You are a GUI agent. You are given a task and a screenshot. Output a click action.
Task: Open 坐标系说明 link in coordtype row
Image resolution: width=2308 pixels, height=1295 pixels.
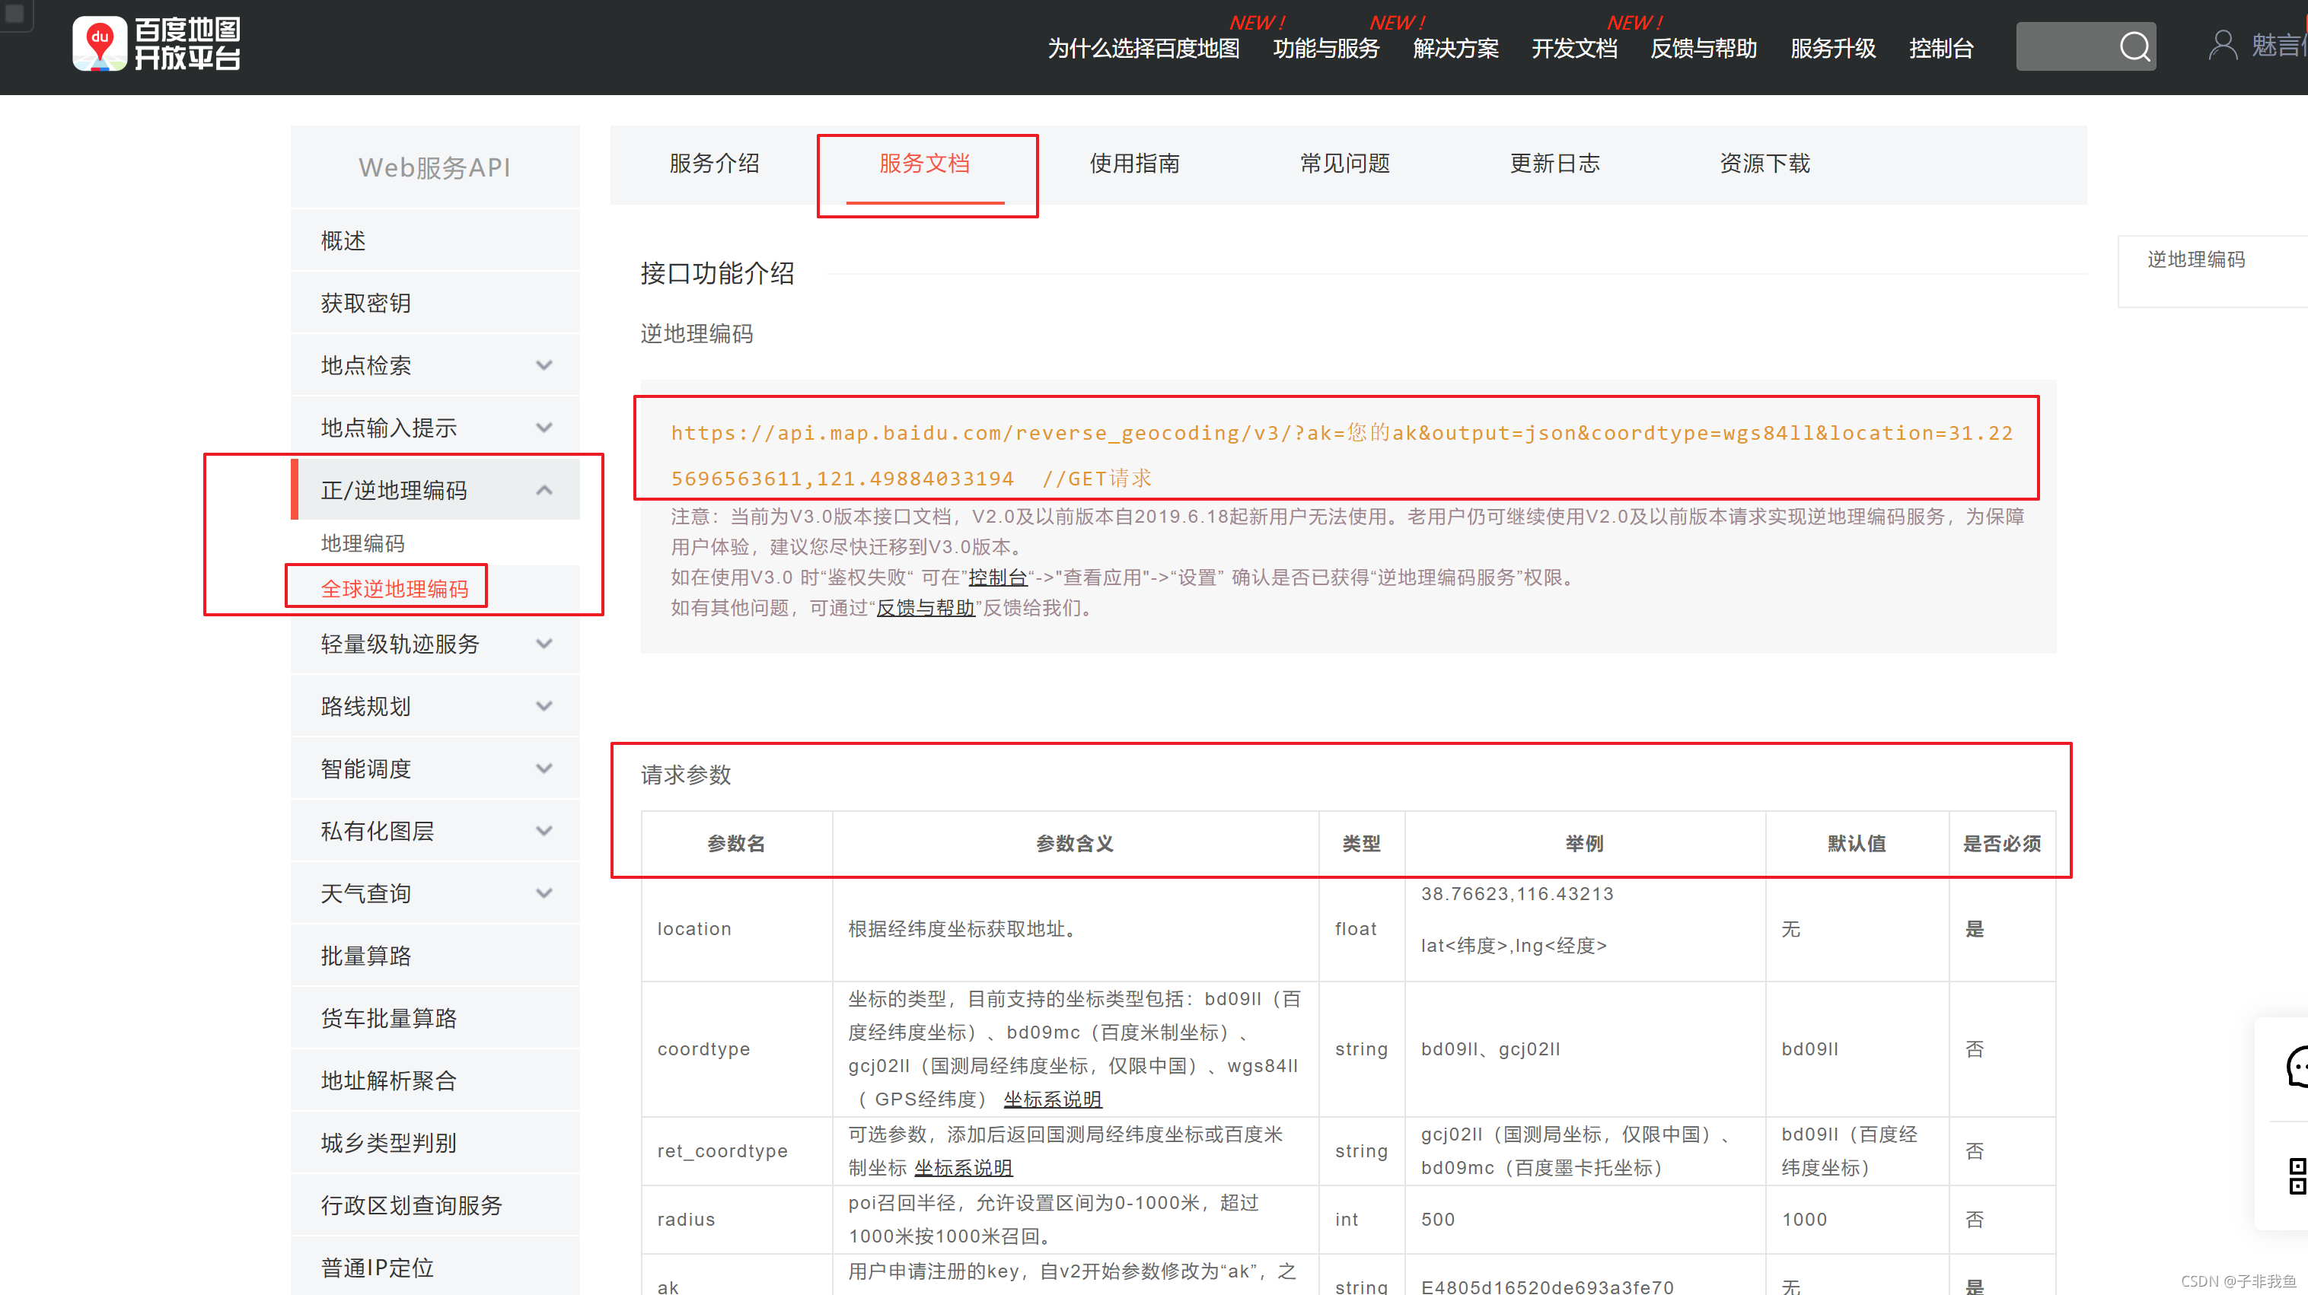click(x=1053, y=1099)
